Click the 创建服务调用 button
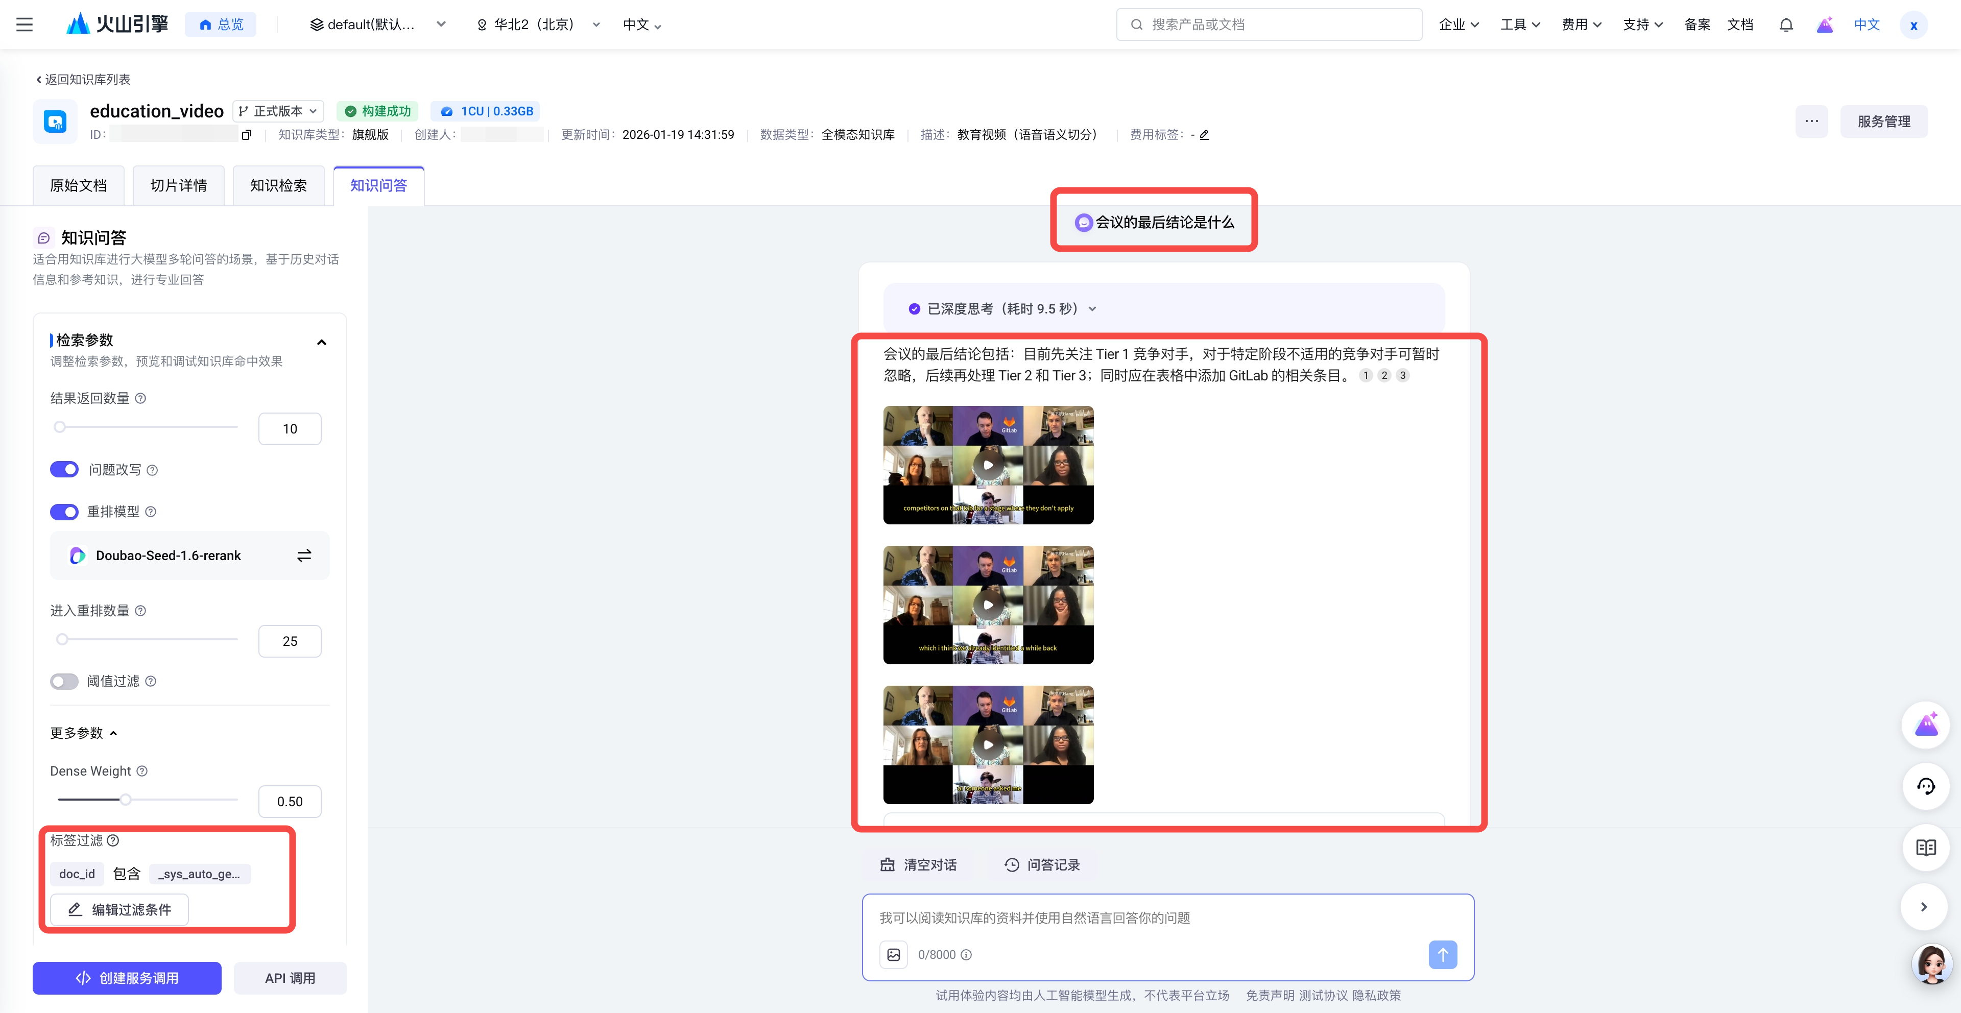Image resolution: width=1961 pixels, height=1013 pixels. pos(127,978)
